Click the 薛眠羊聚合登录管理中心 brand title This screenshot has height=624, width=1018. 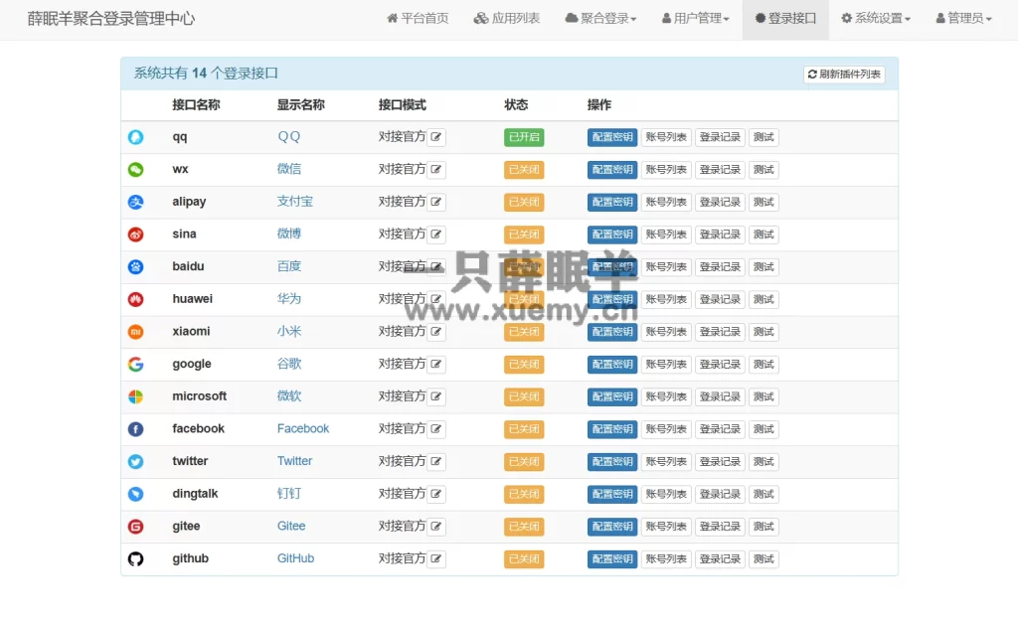point(111,18)
